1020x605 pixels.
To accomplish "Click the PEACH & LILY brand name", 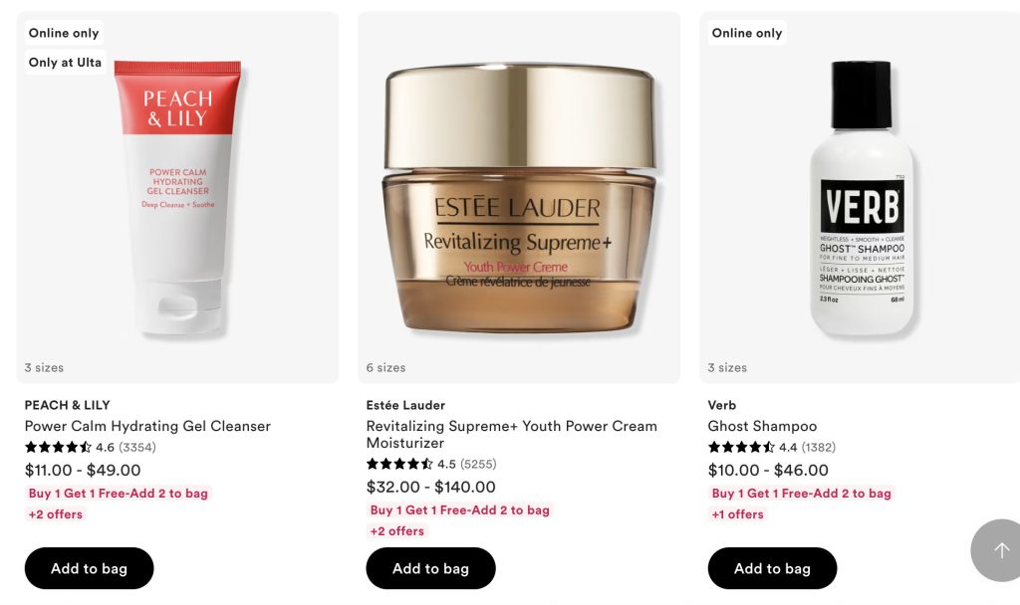I will [x=67, y=405].
